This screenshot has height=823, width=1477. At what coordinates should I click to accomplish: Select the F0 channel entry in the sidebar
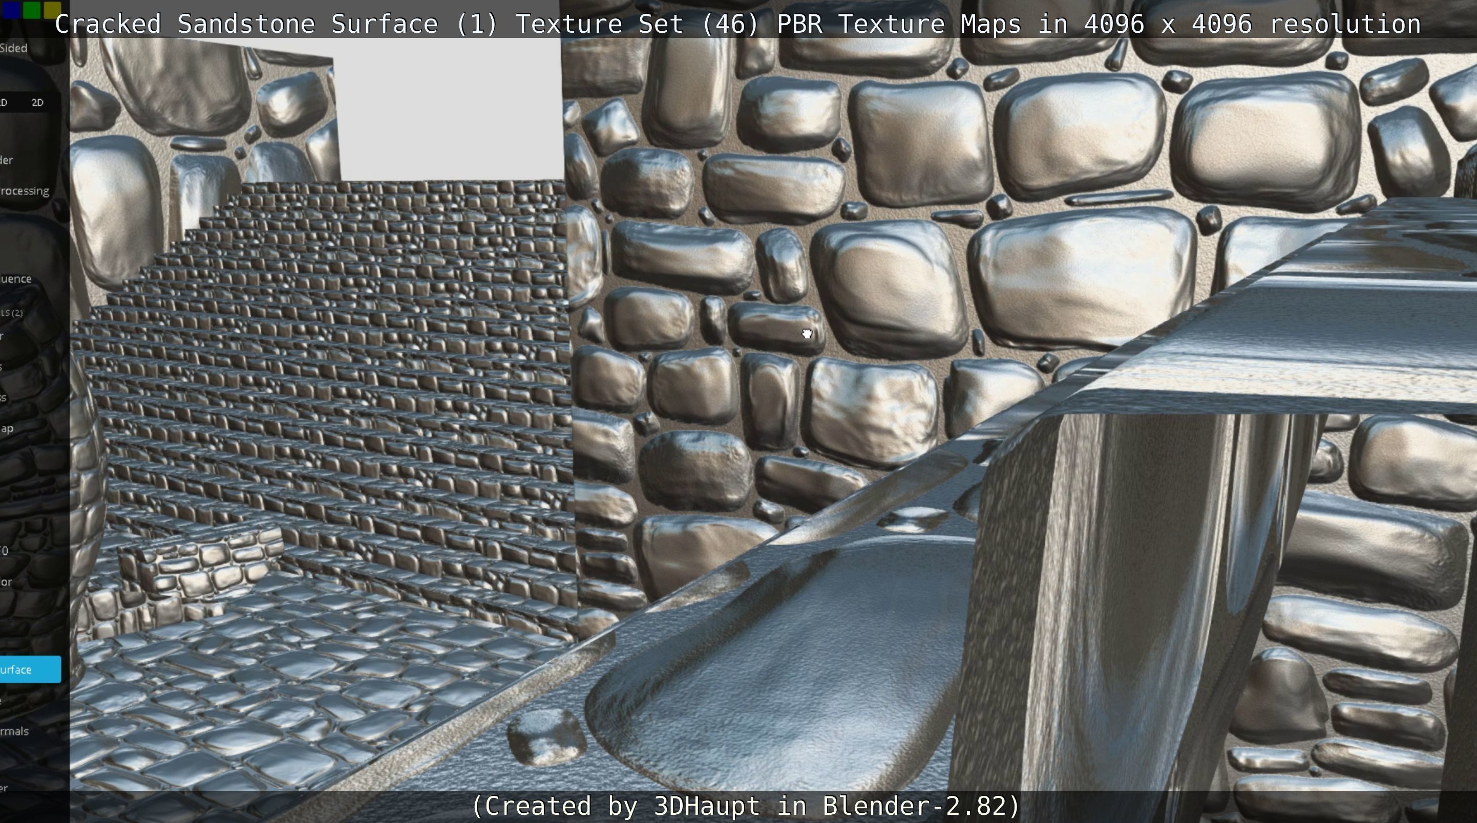tap(5, 551)
